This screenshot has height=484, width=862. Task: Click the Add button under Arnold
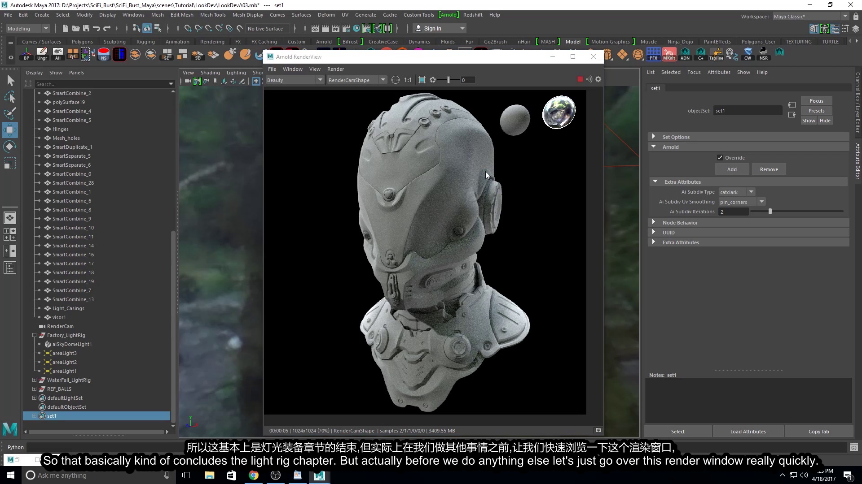(732, 169)
